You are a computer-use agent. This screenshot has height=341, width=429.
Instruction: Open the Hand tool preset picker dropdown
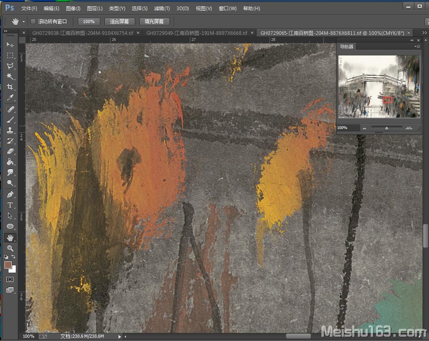click(23, 21)
